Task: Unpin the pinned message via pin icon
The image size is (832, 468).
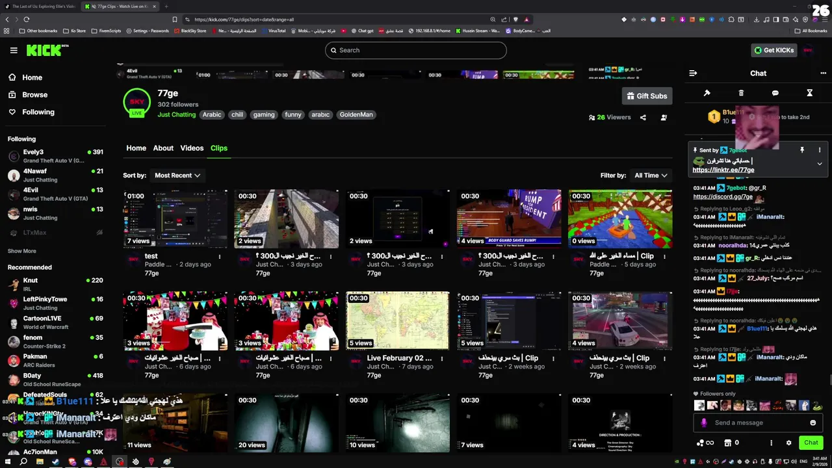Action: click(x=802, y=150)
